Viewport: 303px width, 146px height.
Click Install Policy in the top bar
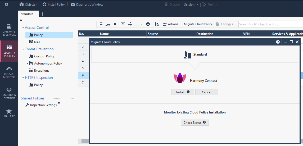pyautogui.click(x=53, y=4)
